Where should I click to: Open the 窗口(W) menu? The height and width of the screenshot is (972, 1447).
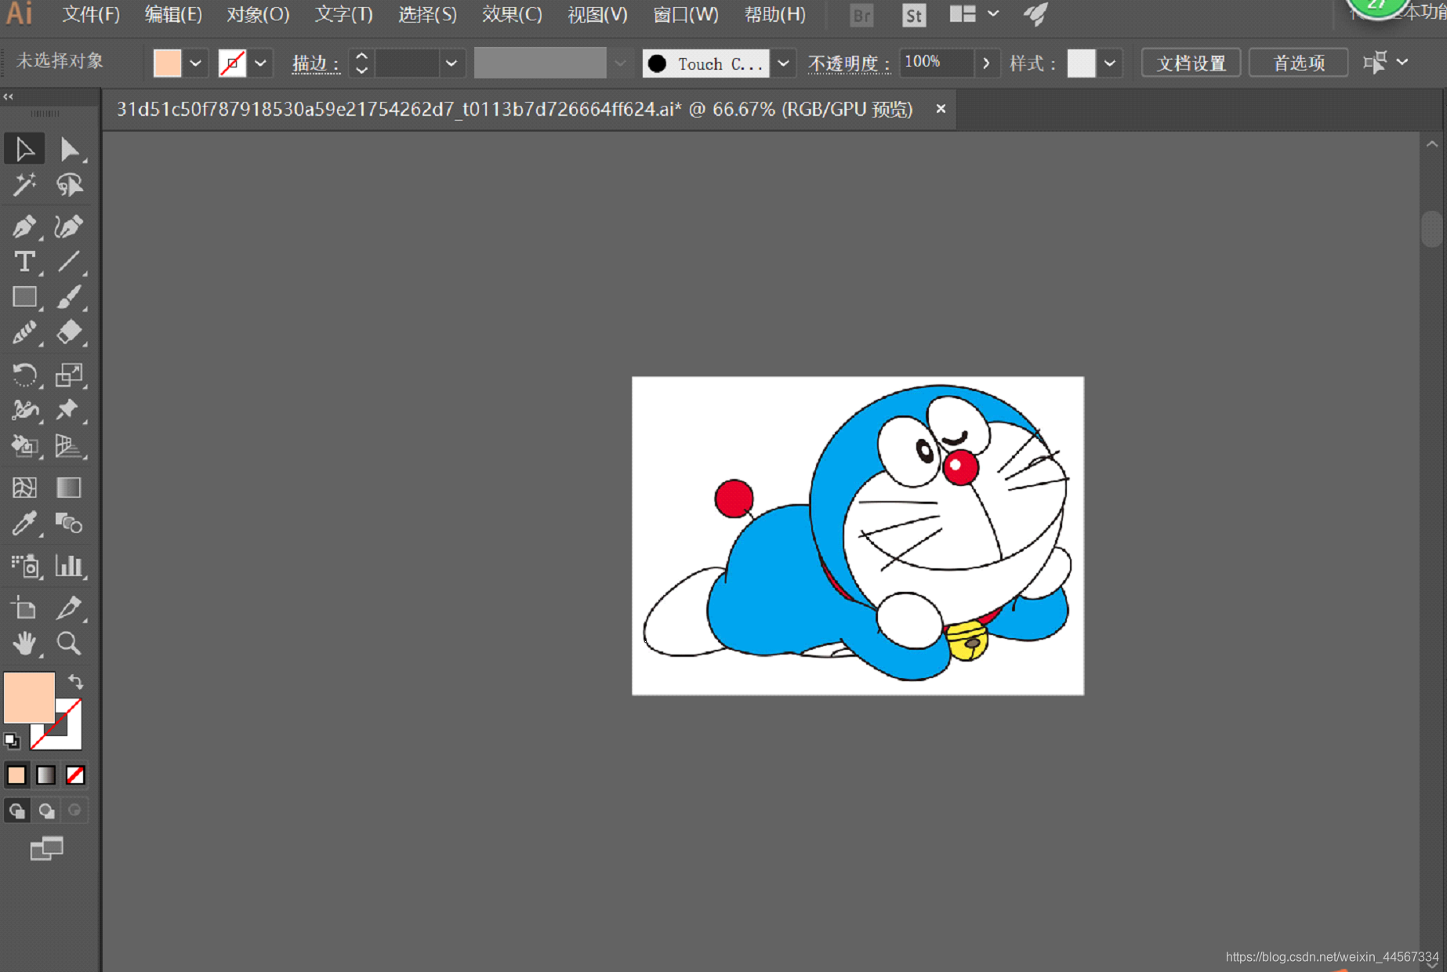click(x=686, y=14)
